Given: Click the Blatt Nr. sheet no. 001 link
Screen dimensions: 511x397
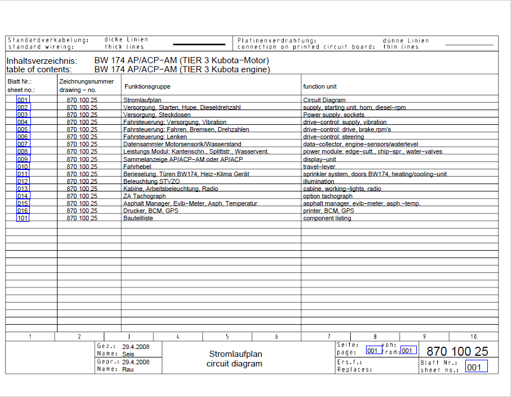Looking at the screenshot, I should pos(476,367).
